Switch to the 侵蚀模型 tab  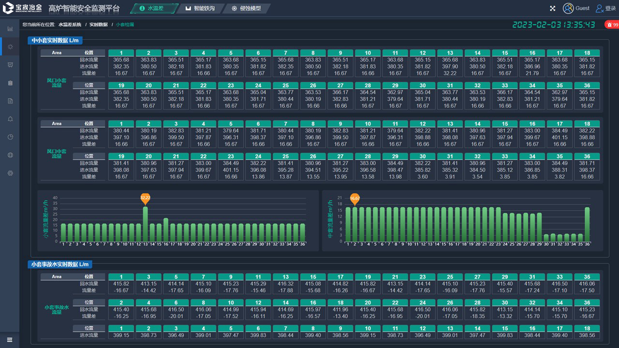[246, 8]
